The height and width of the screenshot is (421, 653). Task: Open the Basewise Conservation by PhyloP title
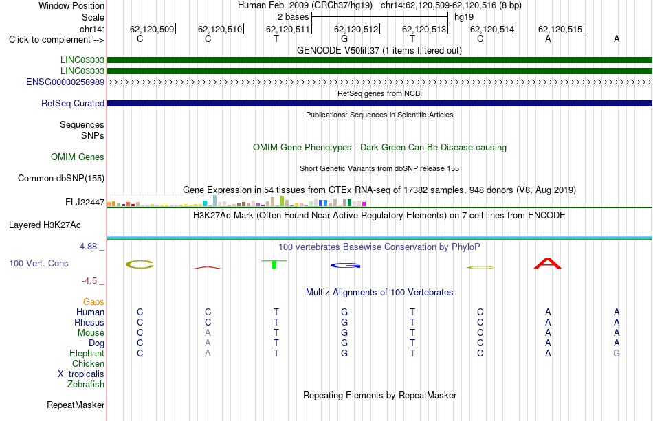coord(379,247)
